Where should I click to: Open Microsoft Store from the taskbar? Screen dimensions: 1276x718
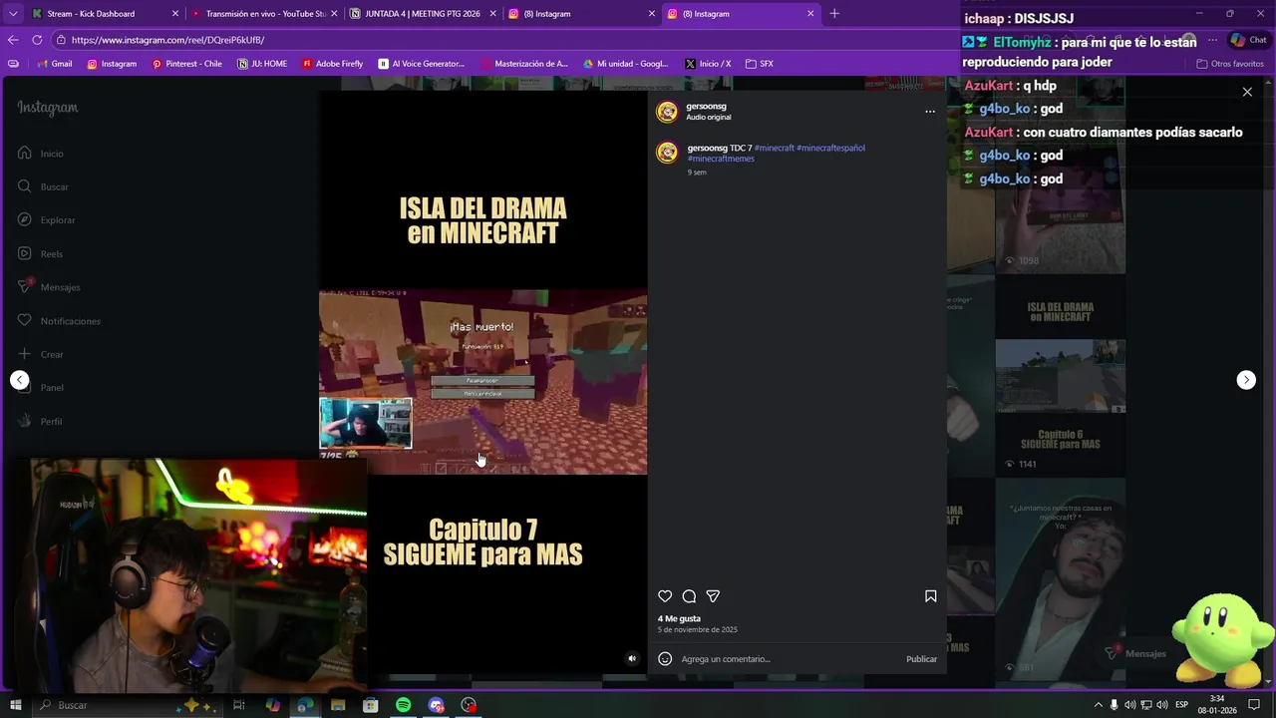[x=370, y=705]
